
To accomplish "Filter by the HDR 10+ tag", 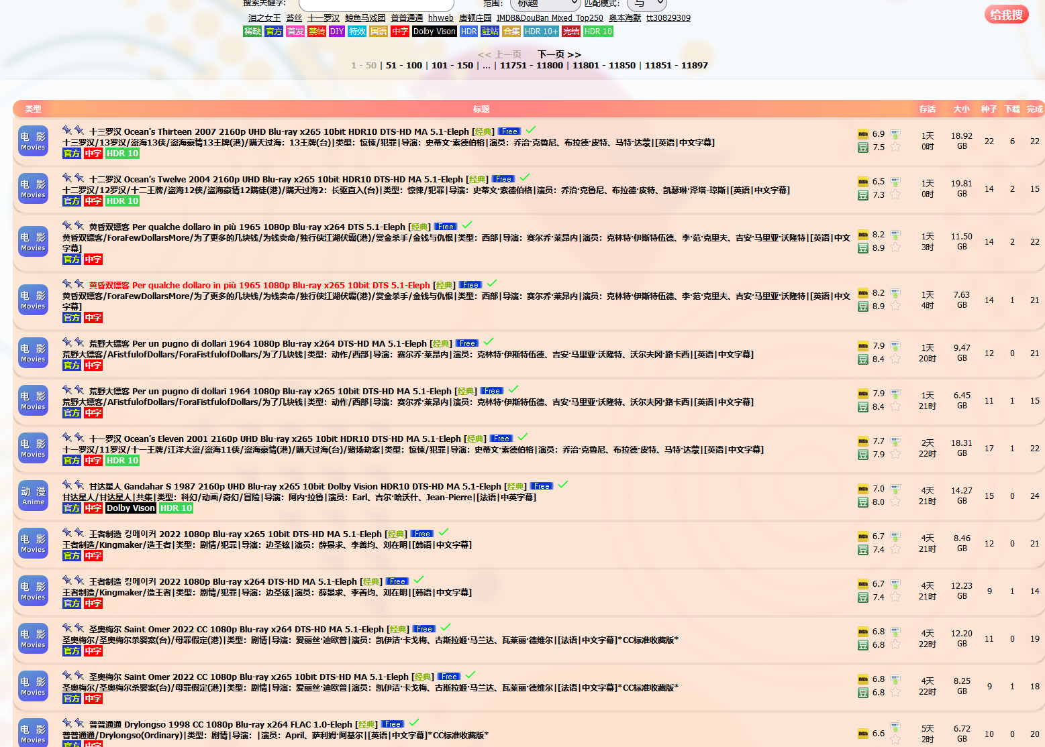I will pos(541,32).
